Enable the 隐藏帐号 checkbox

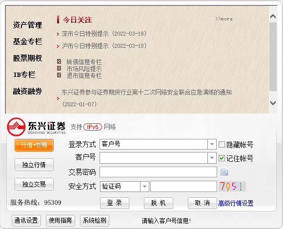[222, 145]
